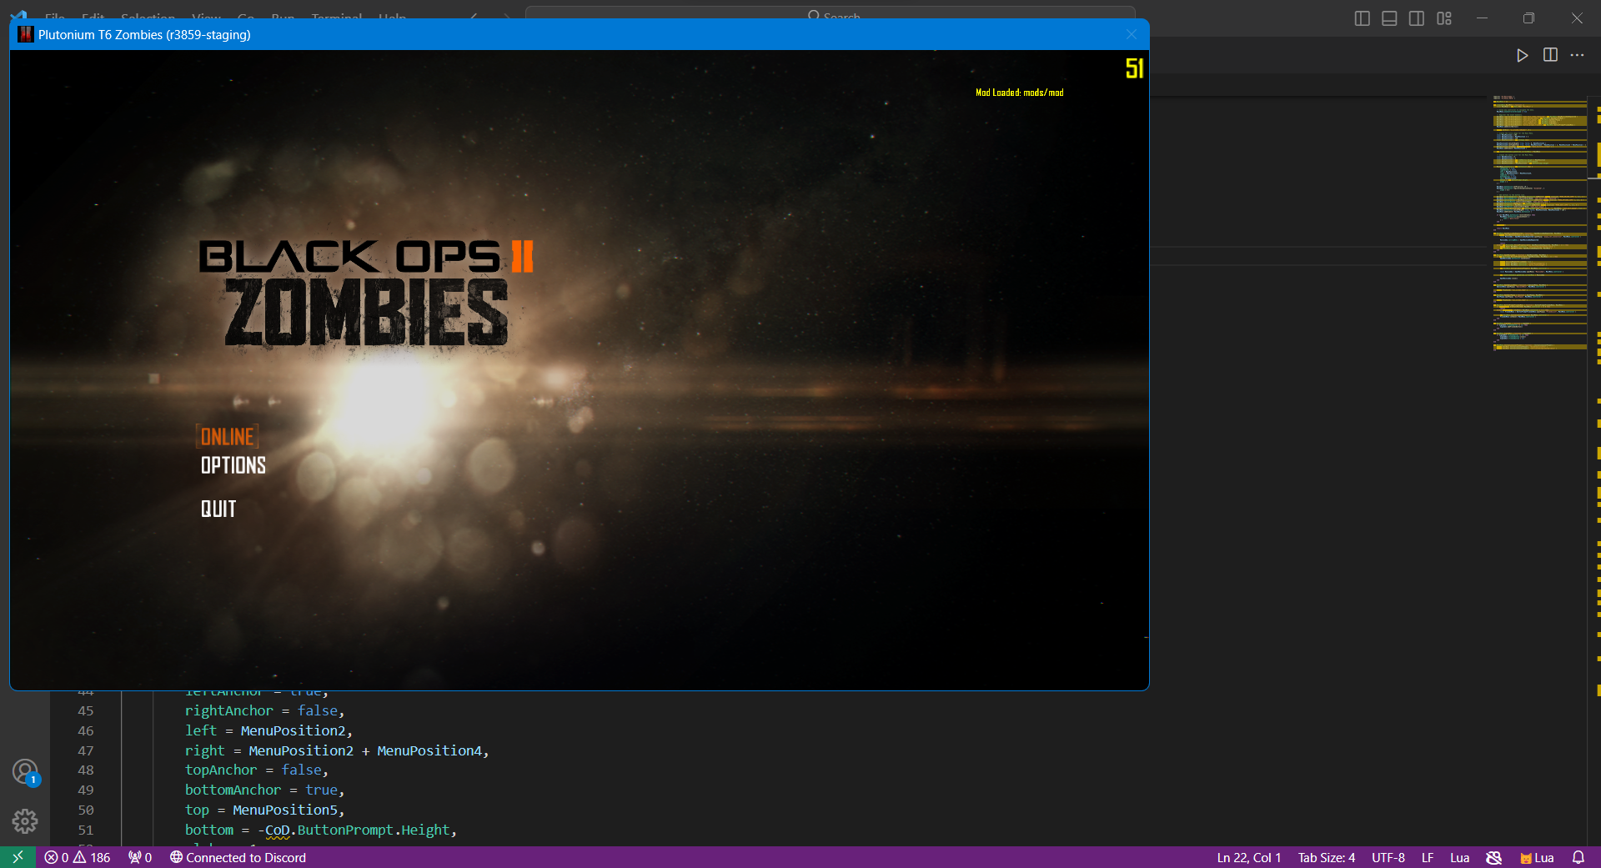Toggle the bottom panel layout icon

coord(1389,18)
